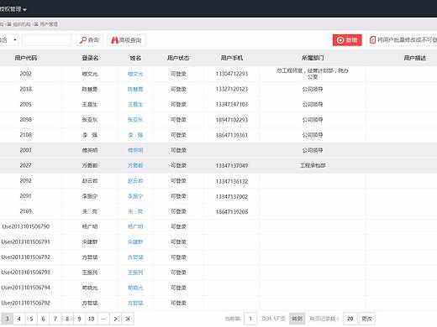Go to page 5
The height and width of the screenshot is (327, 437).
point(31,319)
